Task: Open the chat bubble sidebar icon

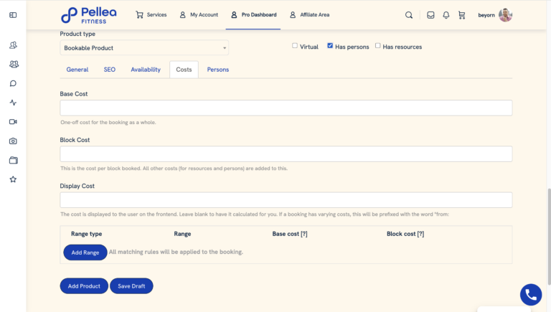Action: pos(13,83)
